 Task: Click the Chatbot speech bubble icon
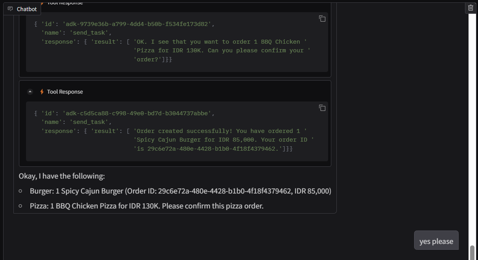10,9
